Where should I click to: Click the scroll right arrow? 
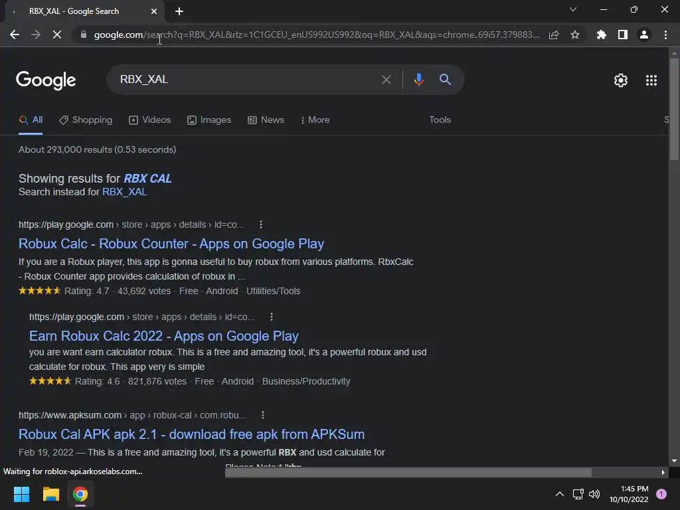click(663, 472)
